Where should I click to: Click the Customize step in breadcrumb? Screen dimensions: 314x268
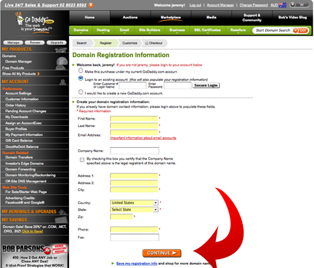pyautogui.click(x=129, y=43)
